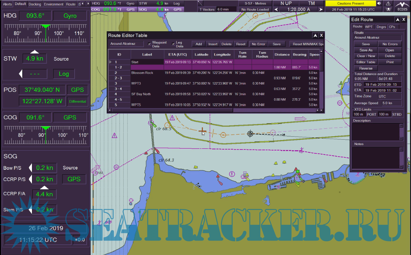Increase chart scale with right arrow
Viewport: 411px width, 255px height.
click(x=321, y=10)
